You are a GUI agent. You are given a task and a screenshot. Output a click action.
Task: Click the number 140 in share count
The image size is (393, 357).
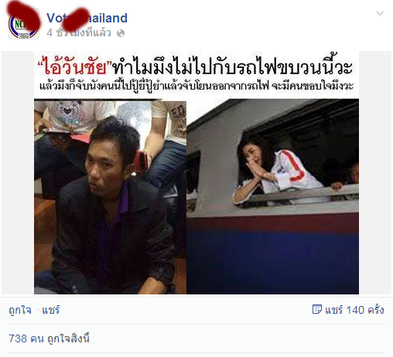[x=355, y=310]
